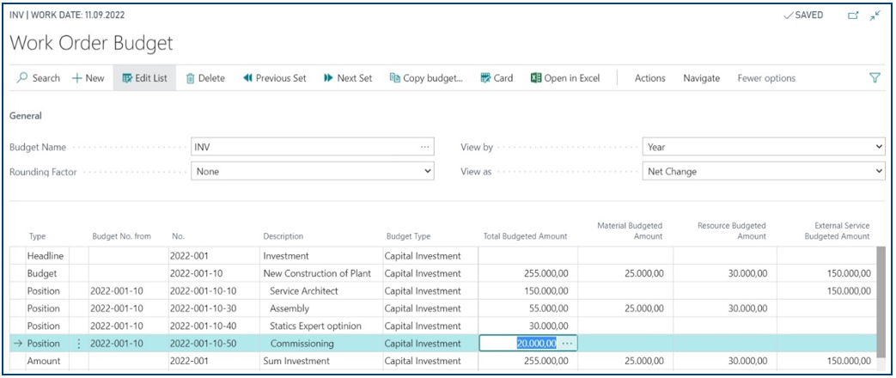Click the Assembly description cell

tap(321, 308)
